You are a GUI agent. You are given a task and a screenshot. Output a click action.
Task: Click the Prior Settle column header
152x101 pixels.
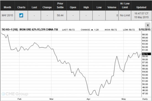tap(60, 6)
